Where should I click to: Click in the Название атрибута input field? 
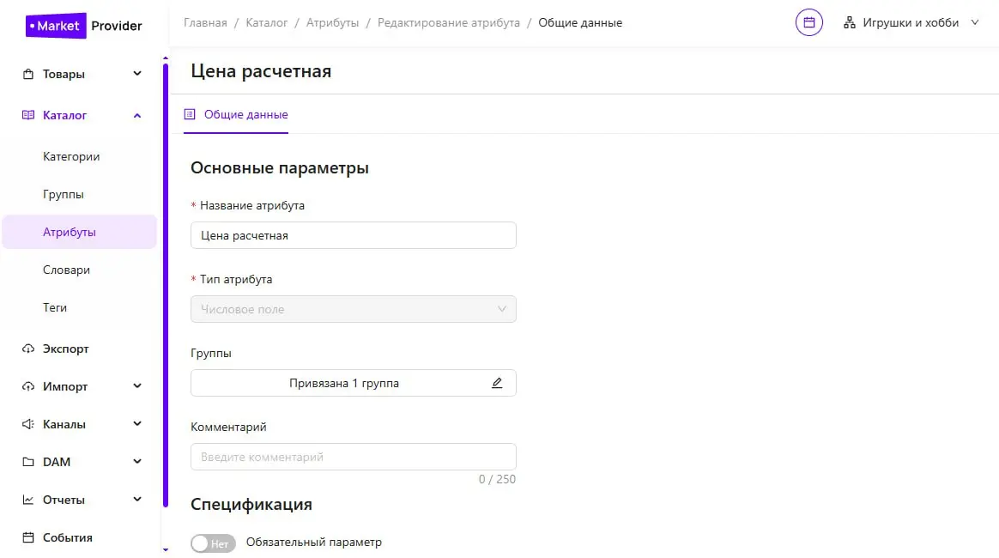[x=353, y=235]
